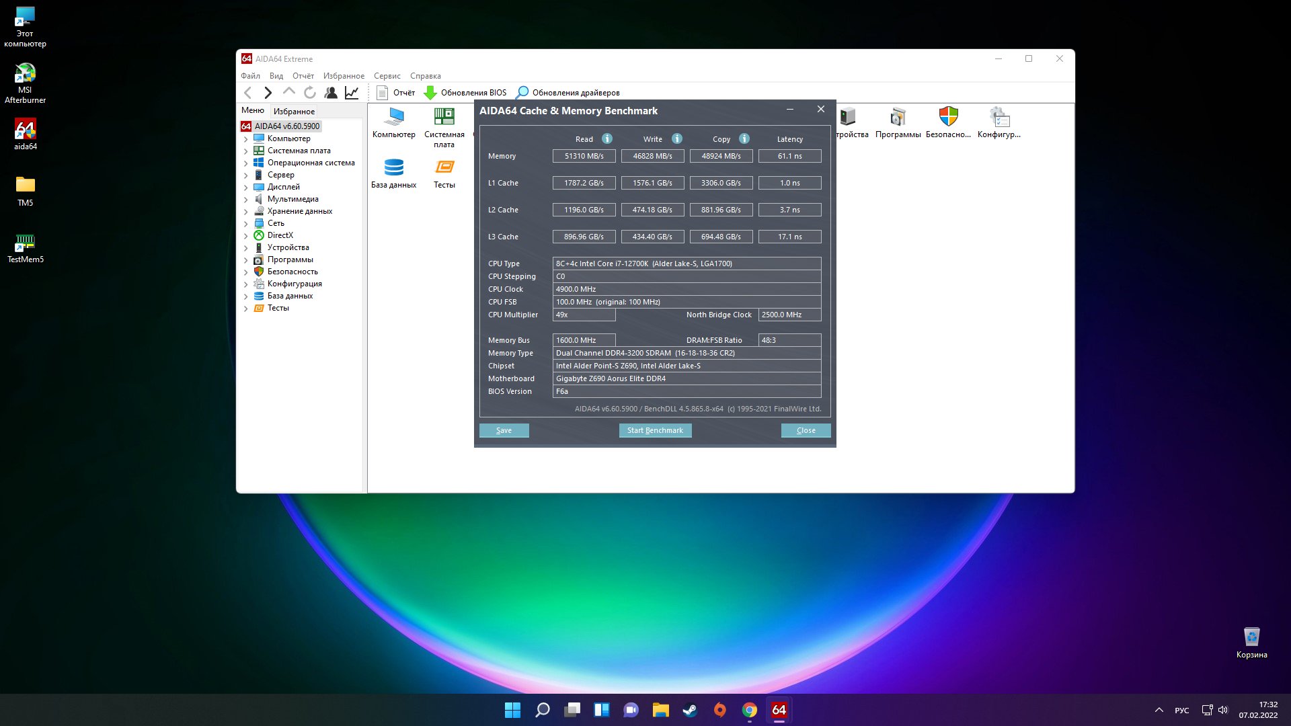Click the green BIOS updates arrow icon
Image resolution: width=1291 pixels, height=726 pixels.
coord(430,93)
